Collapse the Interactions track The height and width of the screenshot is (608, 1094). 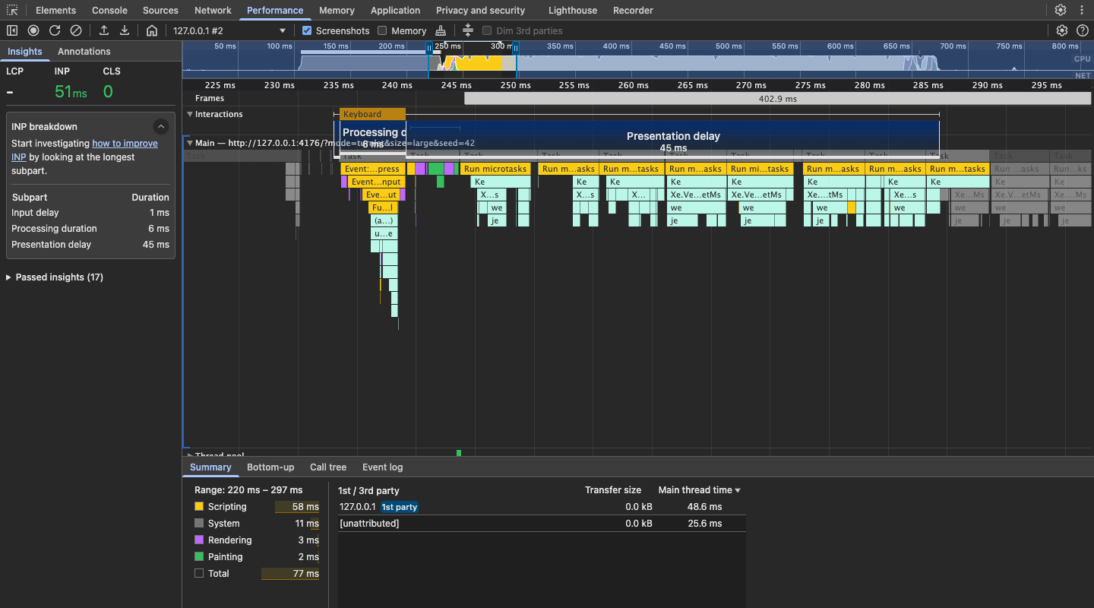[x=190, y=114]
